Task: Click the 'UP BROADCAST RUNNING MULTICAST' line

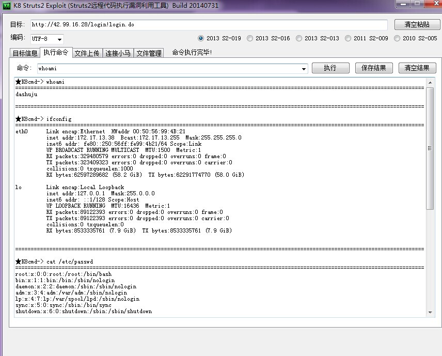Action: coord(123,150)
